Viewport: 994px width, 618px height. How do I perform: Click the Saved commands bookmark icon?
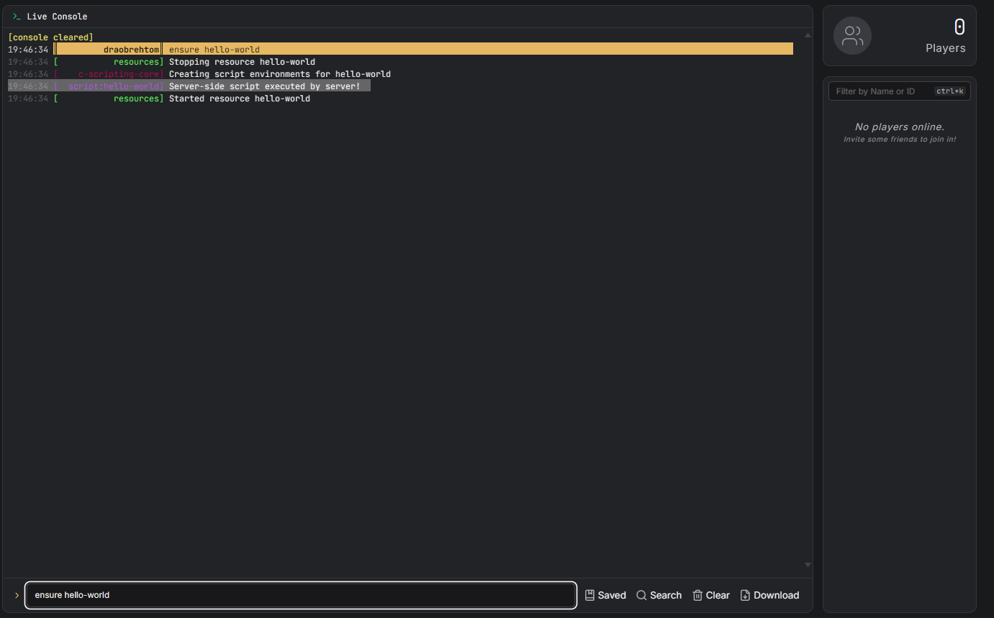[589, 595]
